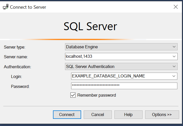Click the Connect button
The width and height of the screenshot is (183, 126).
tap(67, 114)
